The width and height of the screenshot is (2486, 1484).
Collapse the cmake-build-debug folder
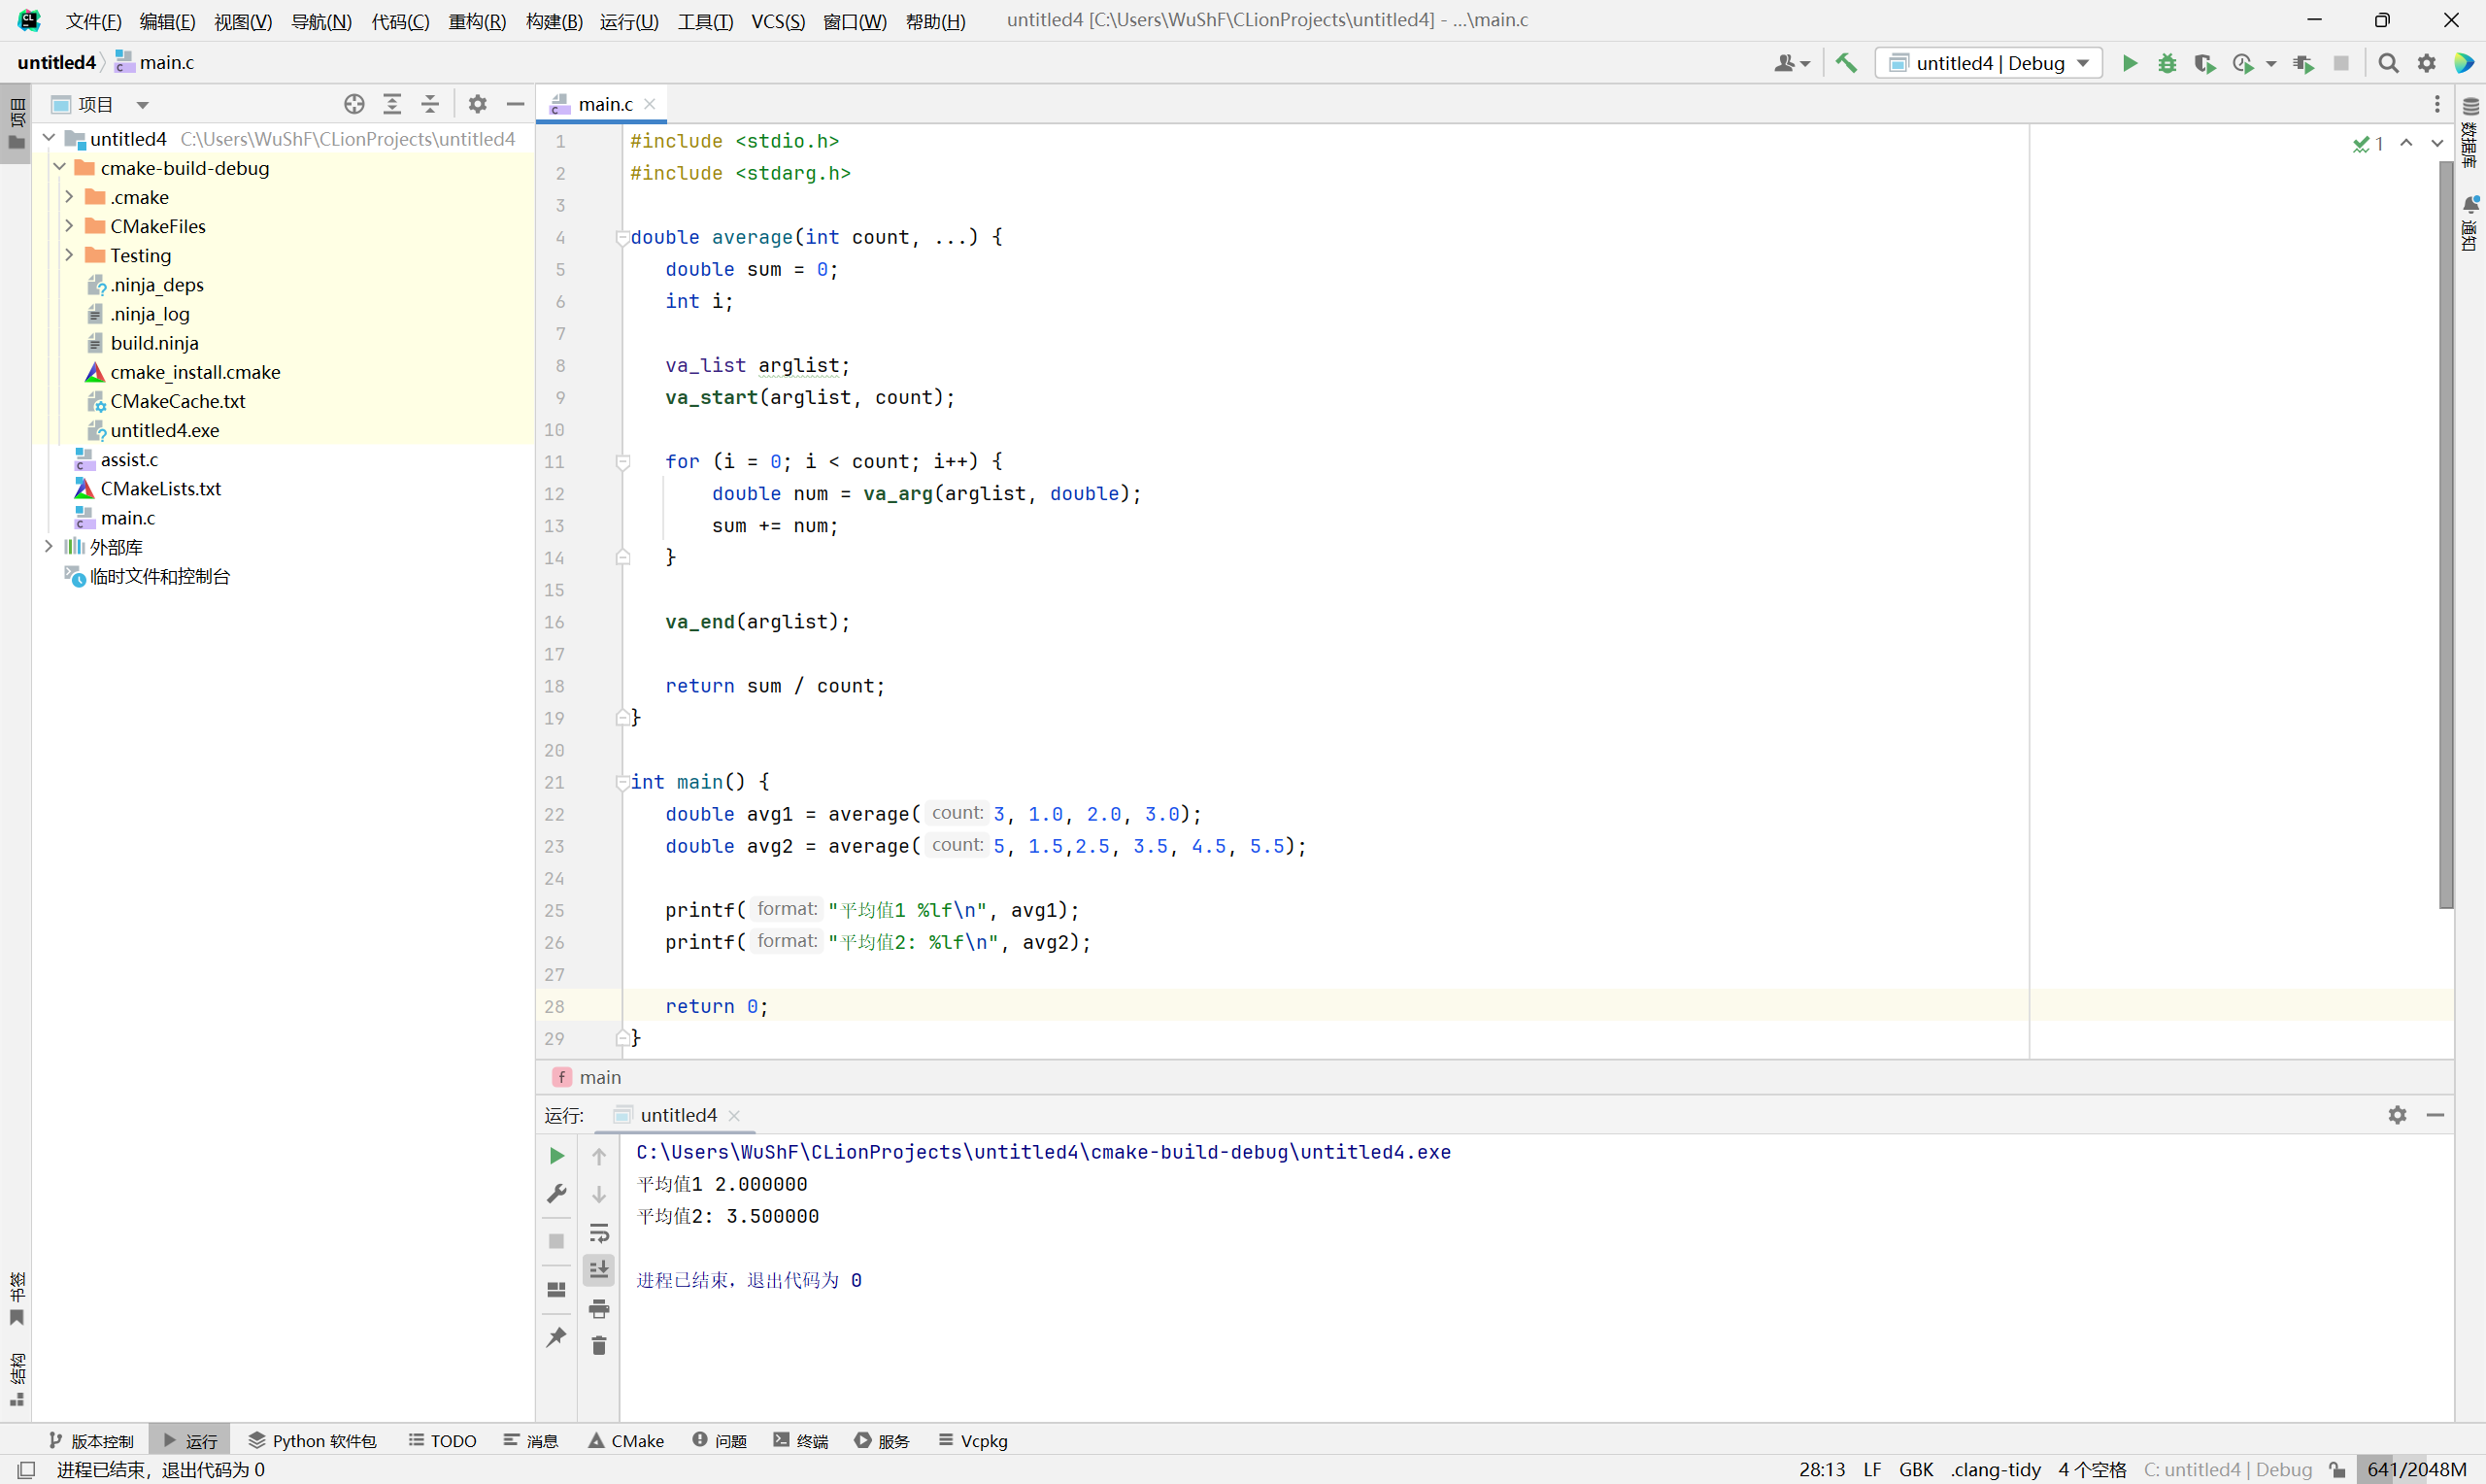(x=59, y=167)
